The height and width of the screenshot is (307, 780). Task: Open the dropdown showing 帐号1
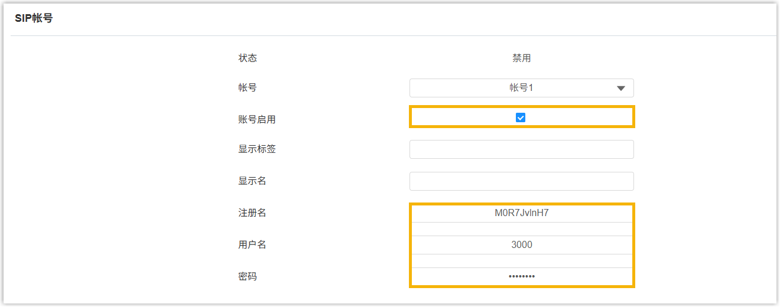[521, 88]
